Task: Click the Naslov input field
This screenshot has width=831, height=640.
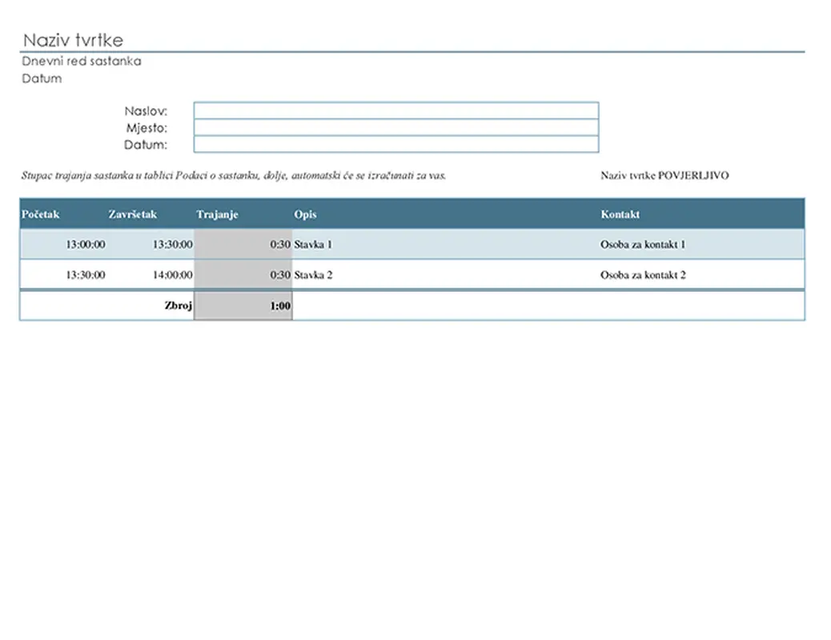Action: [x=395, y=110]
